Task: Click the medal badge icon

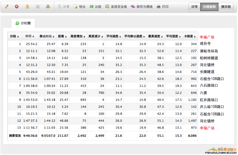Action: (48, 7)
